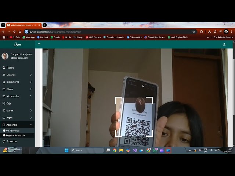Viewport: 235px width, 176px height.
Task: Click the Membresías card icon
Action: pos(4,96)
